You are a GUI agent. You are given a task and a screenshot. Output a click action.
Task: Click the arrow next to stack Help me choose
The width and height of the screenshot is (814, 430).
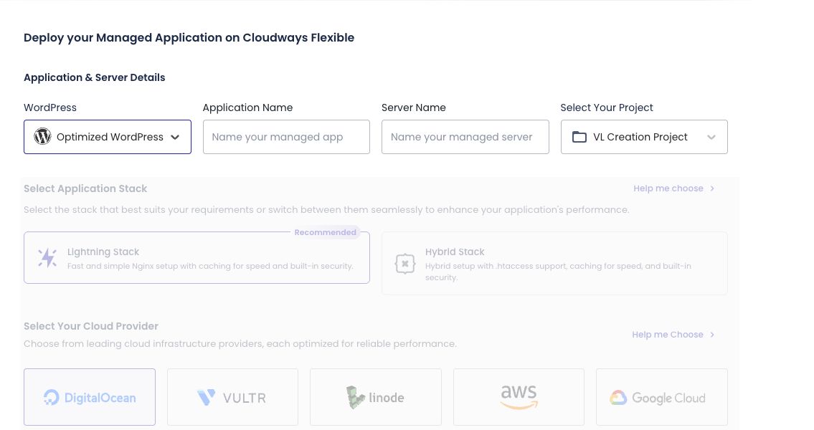coord(712,188)
